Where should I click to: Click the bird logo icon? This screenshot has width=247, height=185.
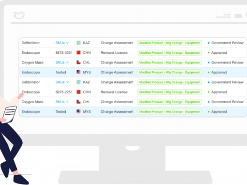click(19, 15)
